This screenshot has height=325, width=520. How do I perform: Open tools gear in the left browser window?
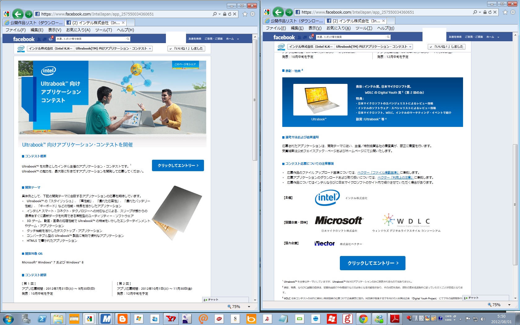(253, 14)
